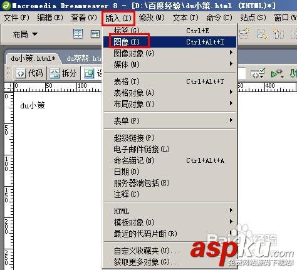Expand the 表单(F) submenu
The image size is (297, 270).
pyautogui.click(x=170, y=121)
